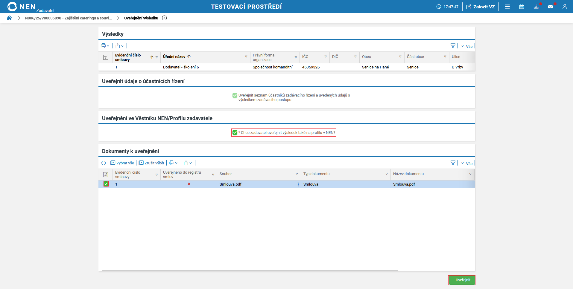Uncheck the Smlouva.pdf row checkbox
Screen dimensions: 573x289
[106, 184]
